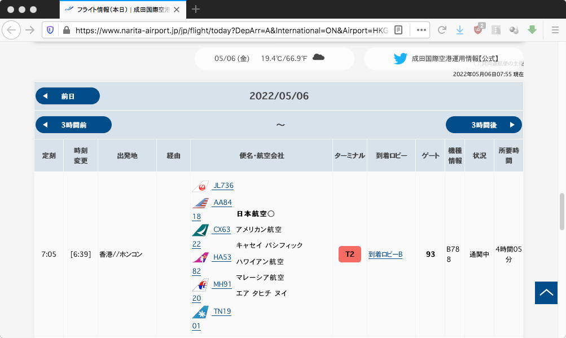Open the 到着ロビーB link

point(385,254)
